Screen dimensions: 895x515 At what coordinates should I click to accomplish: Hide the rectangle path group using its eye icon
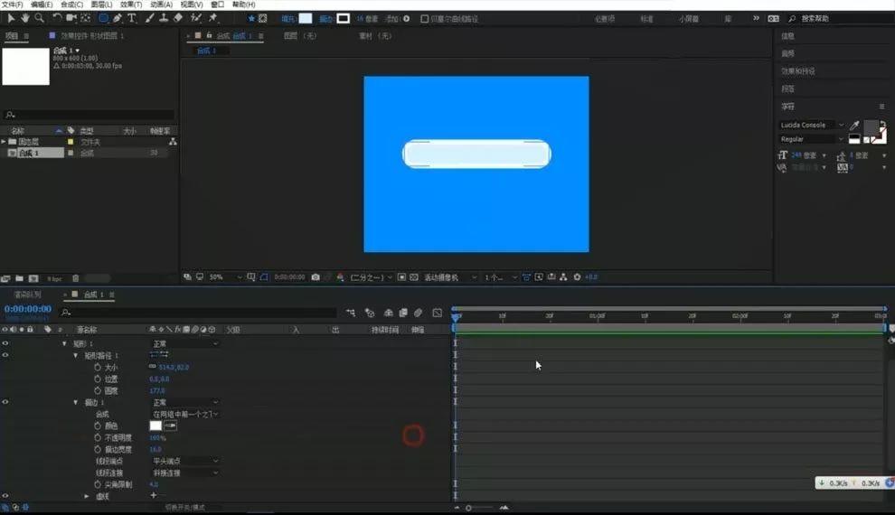point(5,355)
